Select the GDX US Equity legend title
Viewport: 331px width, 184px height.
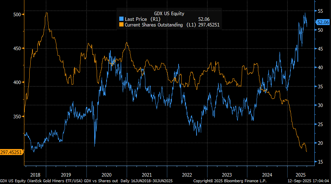[169, 13]
